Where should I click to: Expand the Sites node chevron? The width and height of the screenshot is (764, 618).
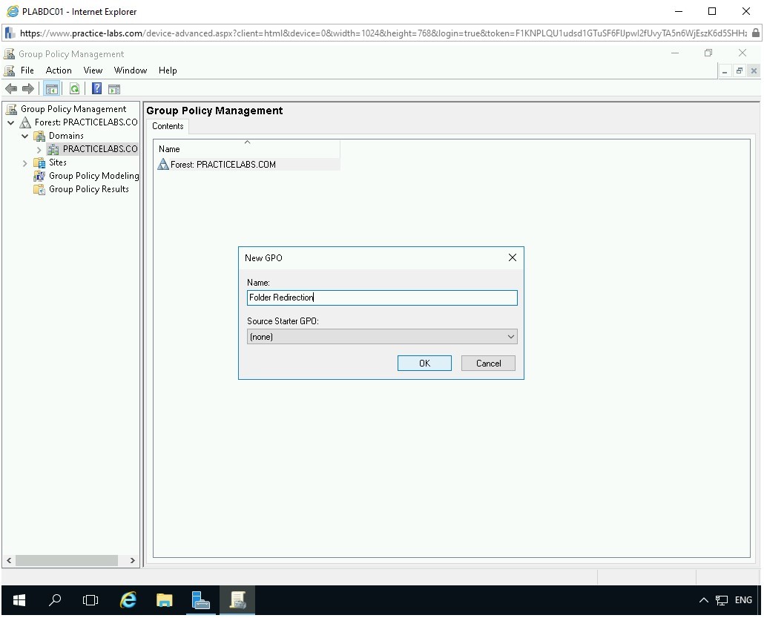pyautogui.click(x=25, y=163)
